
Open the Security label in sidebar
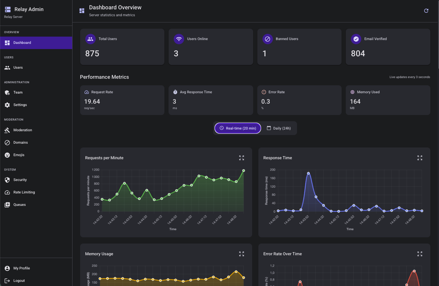20,180
